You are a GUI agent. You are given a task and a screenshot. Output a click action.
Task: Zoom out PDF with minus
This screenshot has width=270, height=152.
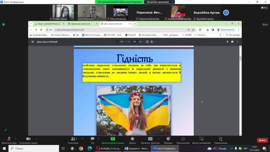[x=129, y=42]
